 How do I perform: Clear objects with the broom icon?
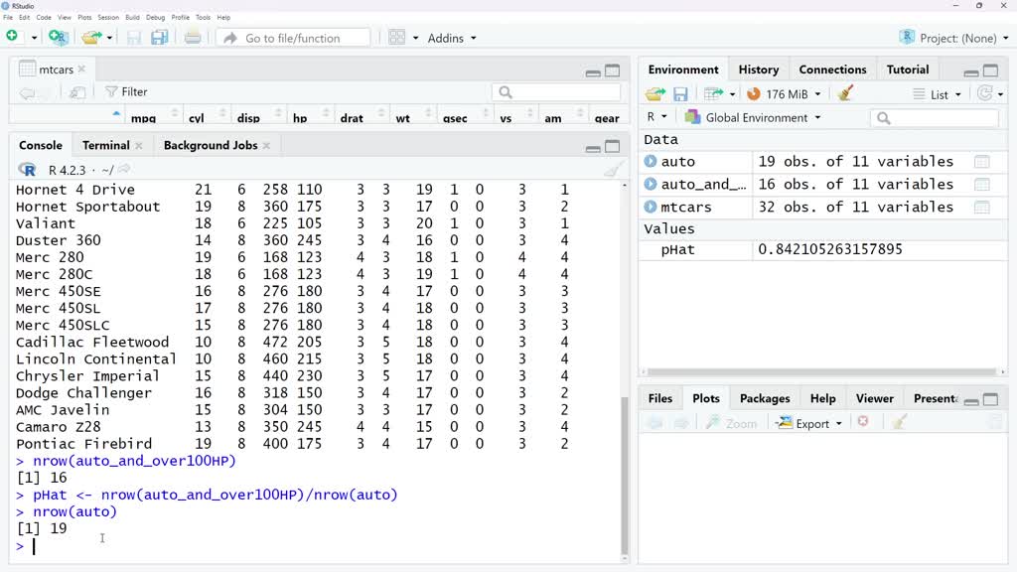[846, 91]
